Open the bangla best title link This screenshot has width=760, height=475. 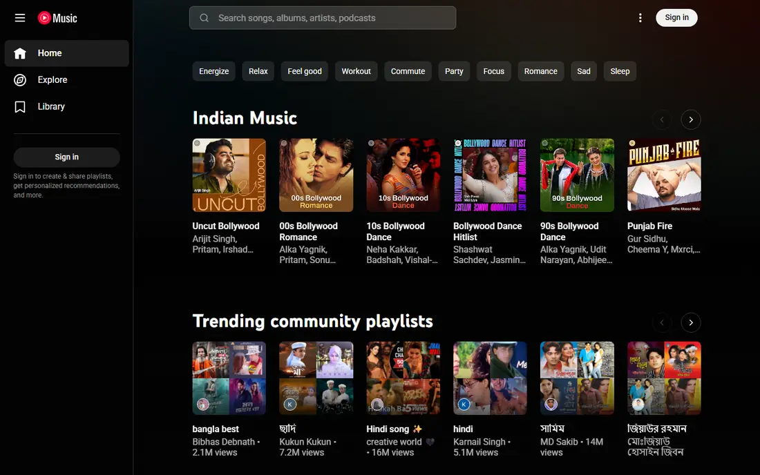pyautogui.click(x=216, y=429)
